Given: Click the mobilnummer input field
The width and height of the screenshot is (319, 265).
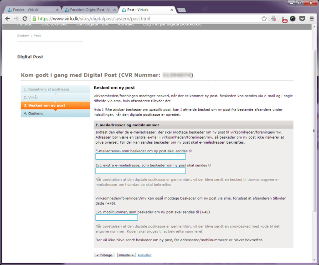Looking at the screenshot, I should (117, 218).
